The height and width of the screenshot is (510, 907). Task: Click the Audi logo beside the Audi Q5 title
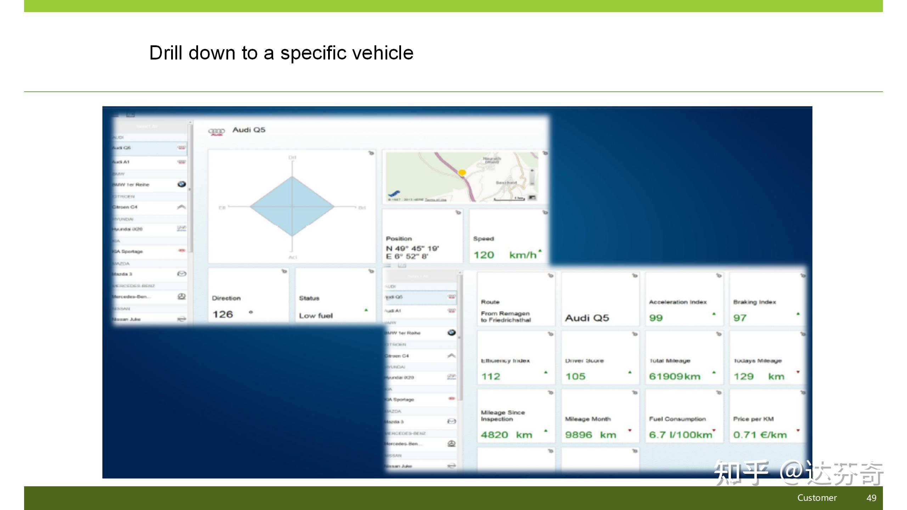tap(216, 132)
